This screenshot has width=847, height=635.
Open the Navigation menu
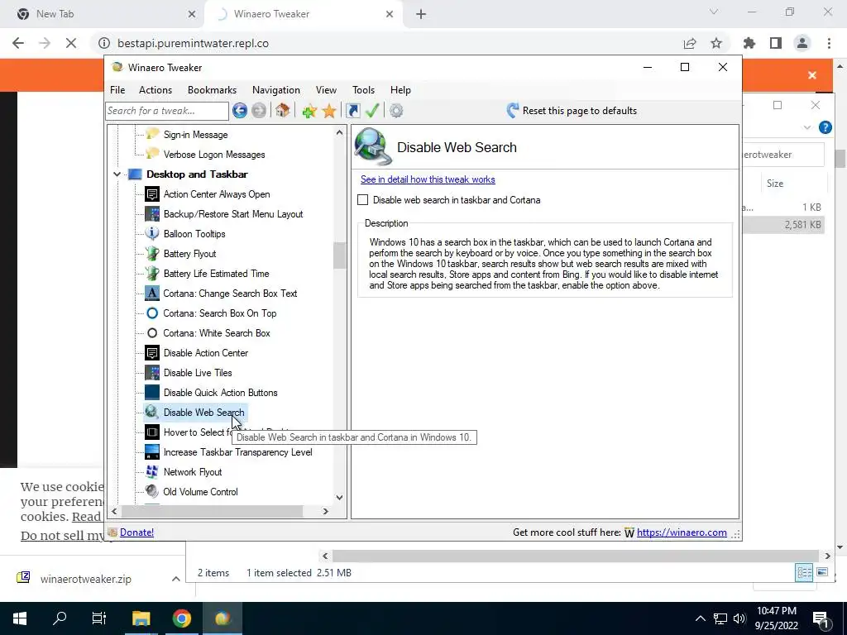pyautogui.click(x=276, y=90)
